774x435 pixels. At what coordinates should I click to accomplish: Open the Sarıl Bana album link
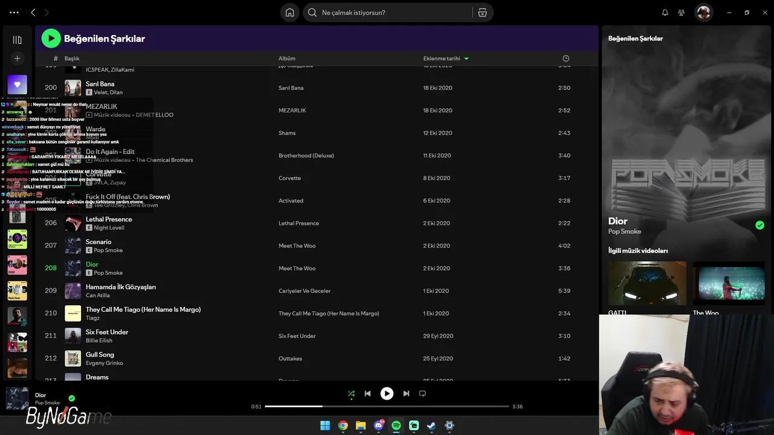pyautogui.click(x=291, y=88)
